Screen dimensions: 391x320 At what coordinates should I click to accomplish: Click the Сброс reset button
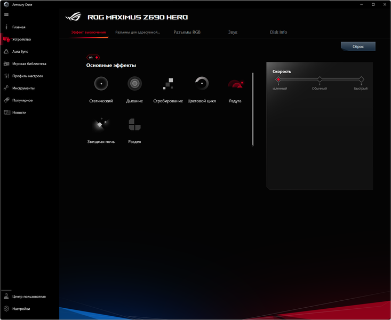(358, 46)
